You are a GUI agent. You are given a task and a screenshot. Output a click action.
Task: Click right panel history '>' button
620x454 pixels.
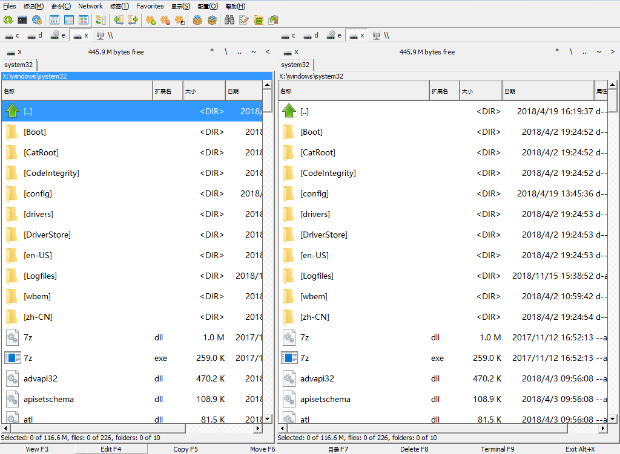[x=613, y=52]
